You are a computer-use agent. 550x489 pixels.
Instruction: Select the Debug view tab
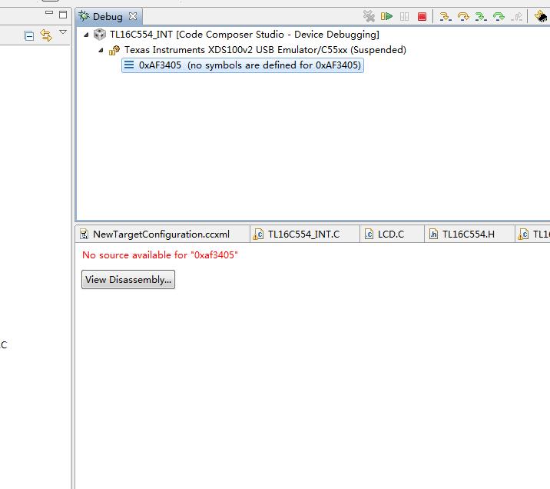109,16
